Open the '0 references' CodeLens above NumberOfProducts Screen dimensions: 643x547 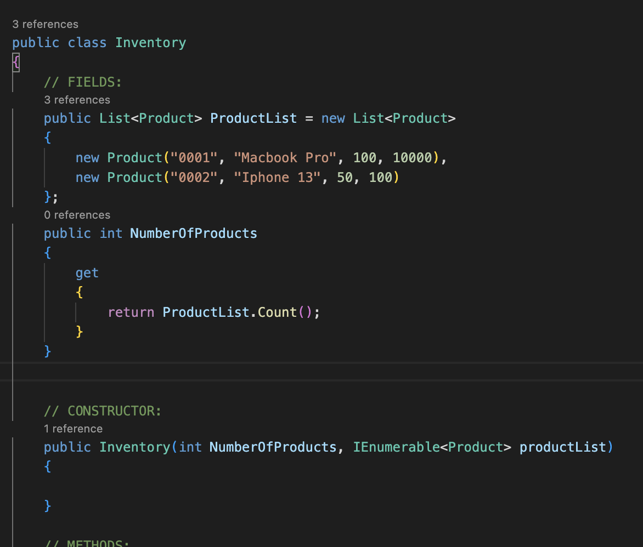click(x=77, y=215)
